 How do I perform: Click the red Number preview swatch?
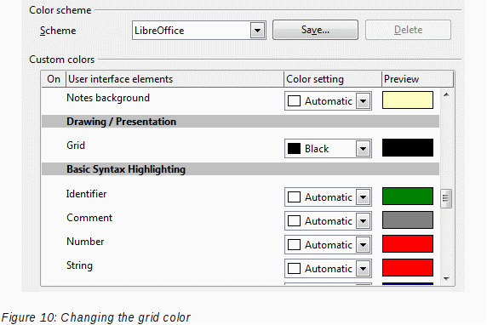click(408, 244)
